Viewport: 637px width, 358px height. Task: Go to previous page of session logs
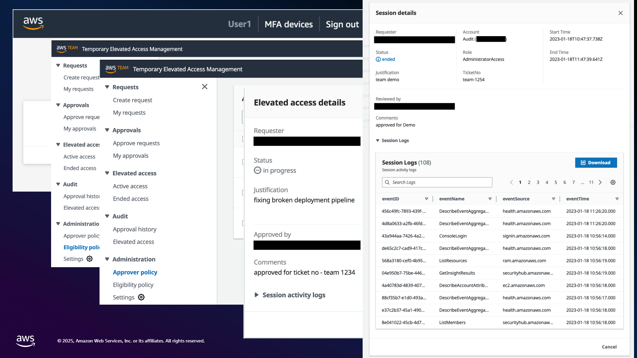point(511,182)
